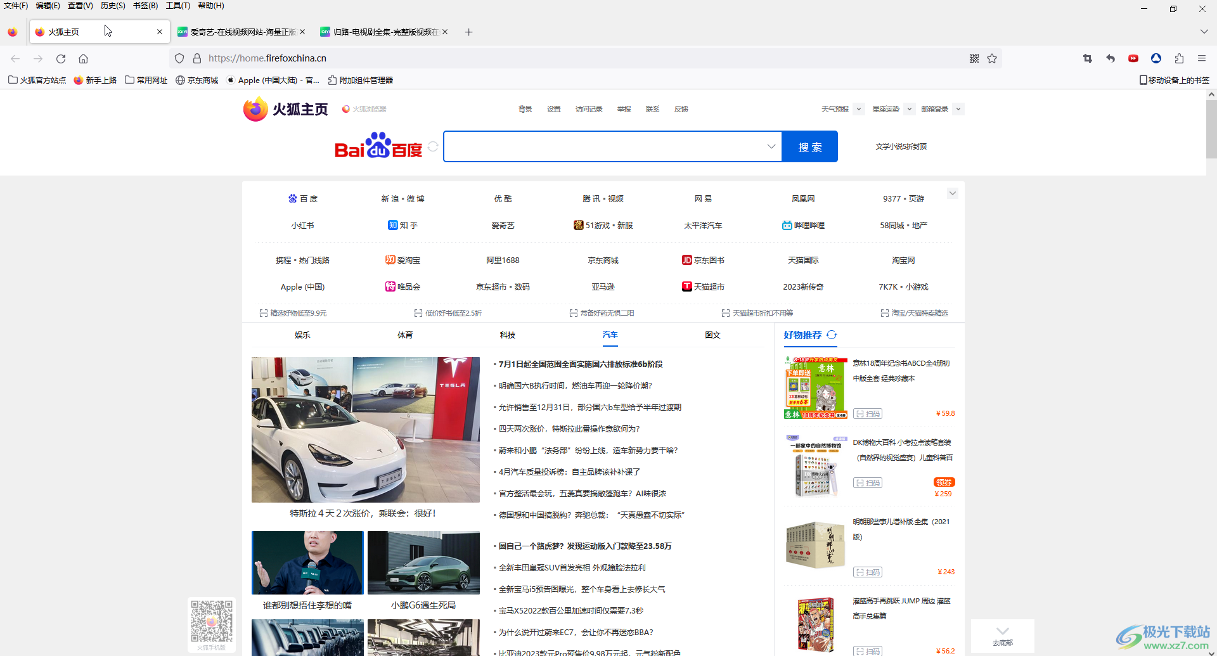Open 移动设备上的书签 folder
This screenshot has width=1217, height=656.
tap(1174, 80)
